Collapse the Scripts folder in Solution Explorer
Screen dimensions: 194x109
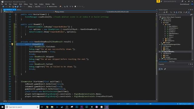(x=163, y=25)
